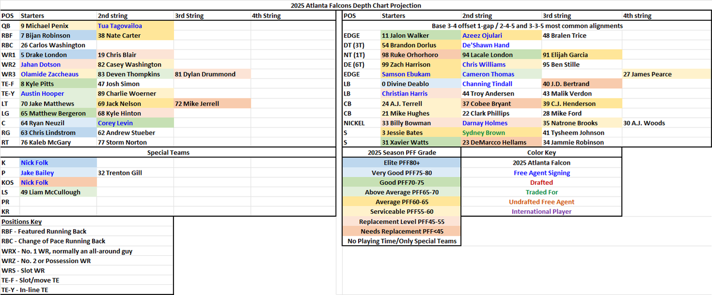This screenshot has width=712, height=295.
Task: Click the '91 Elijah Garcia' cell
Action: 582,55
